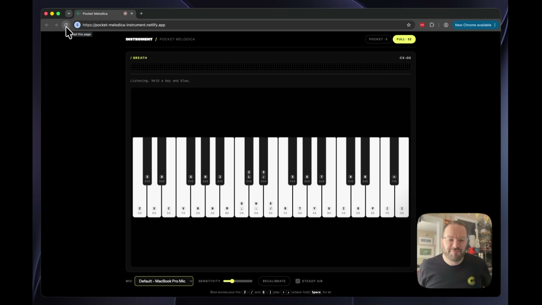Adjust the Sensitivity slider
Image resolution: width=542 pixels, height=305 pixels.
pyautogui.click(x=238, y=281)
